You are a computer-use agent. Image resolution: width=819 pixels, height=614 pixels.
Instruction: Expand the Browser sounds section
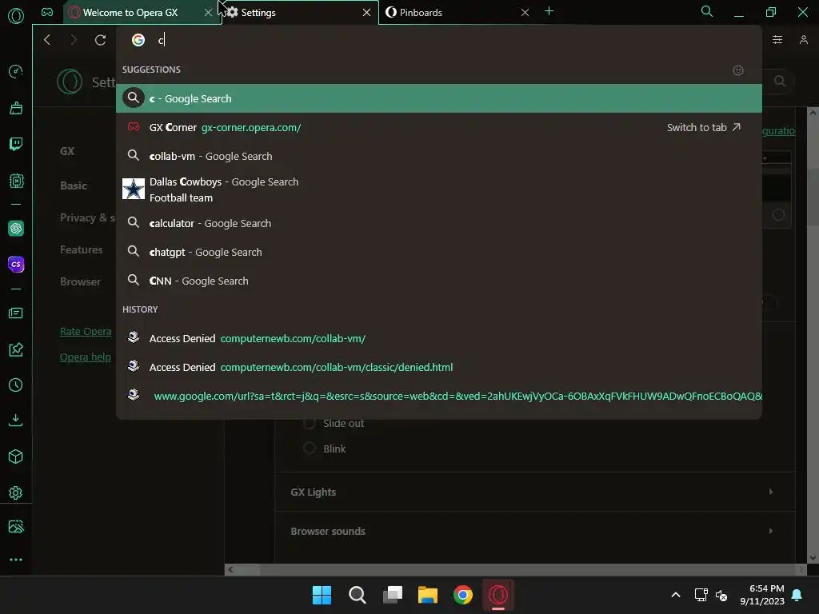pyautogui.click(x=535, y=531)
